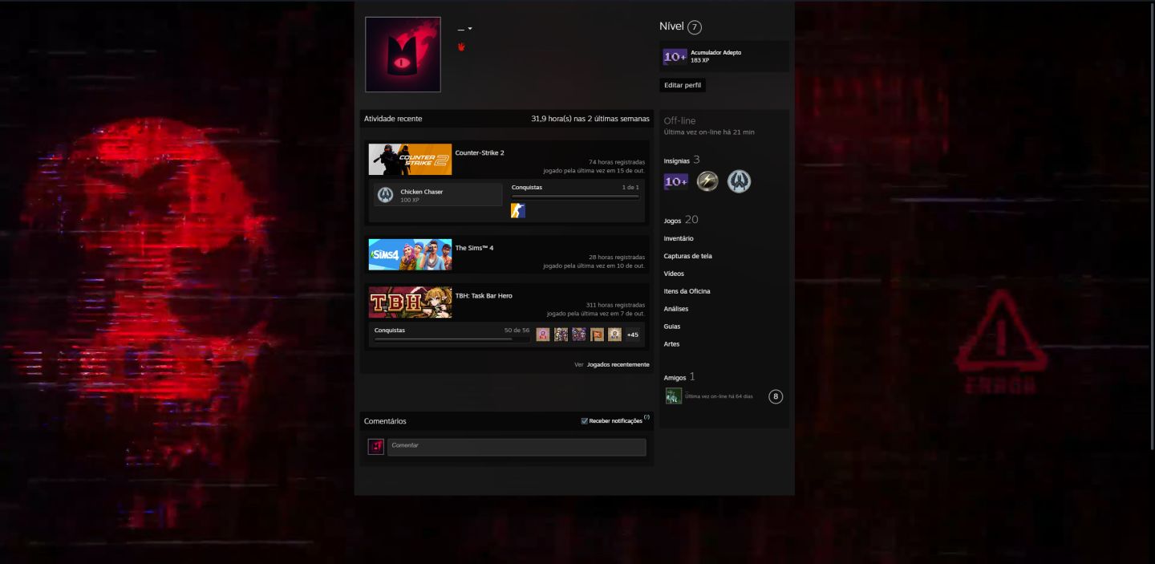Open the level 7 badge circle

pos(695,27)
